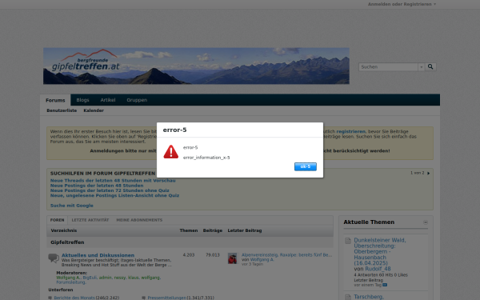Open Wolfgang A. profile under last post

click(262, 259)
